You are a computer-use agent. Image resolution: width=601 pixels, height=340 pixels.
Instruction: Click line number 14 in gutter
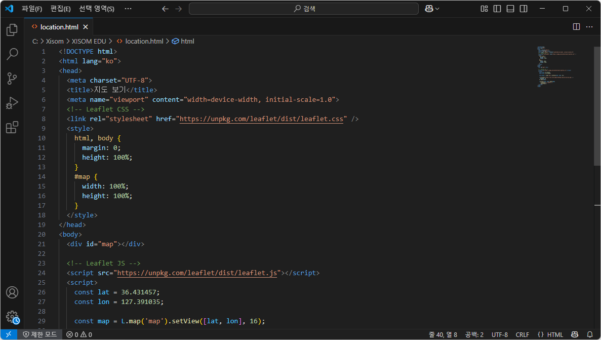pyautogui.click(x=42, y=176)
